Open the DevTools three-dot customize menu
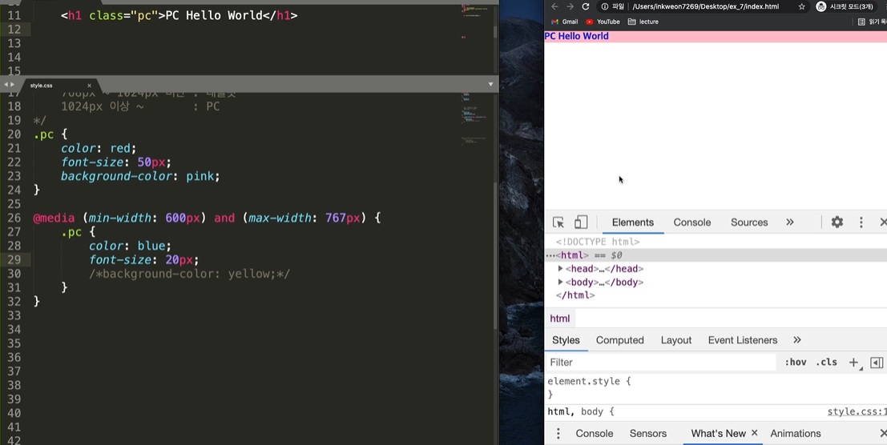The image size is (887, 445). tap(861, 222)
